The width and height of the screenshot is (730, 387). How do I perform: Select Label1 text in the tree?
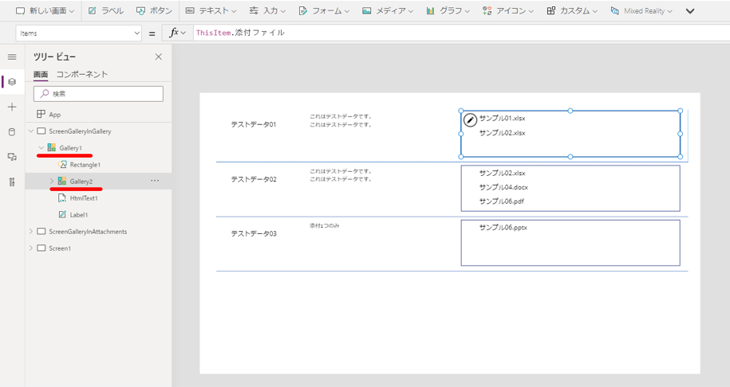point(79,215)
